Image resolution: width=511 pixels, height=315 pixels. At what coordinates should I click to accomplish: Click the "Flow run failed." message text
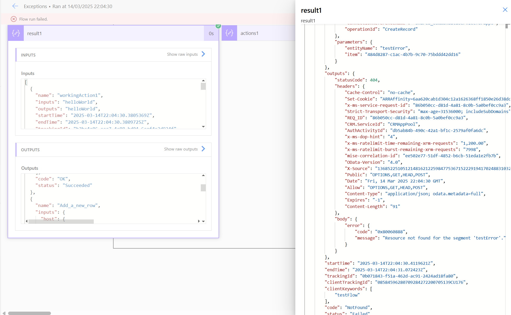click(x=33, y=19)
